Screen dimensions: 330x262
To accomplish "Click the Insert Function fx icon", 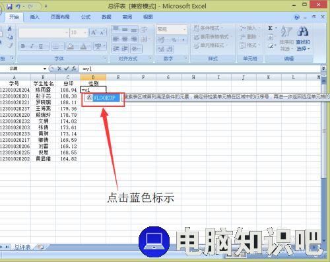I will 74,69.
